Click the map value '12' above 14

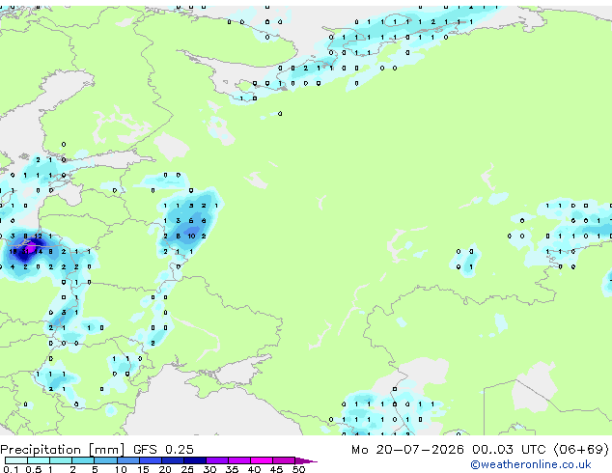pos(38,236)
